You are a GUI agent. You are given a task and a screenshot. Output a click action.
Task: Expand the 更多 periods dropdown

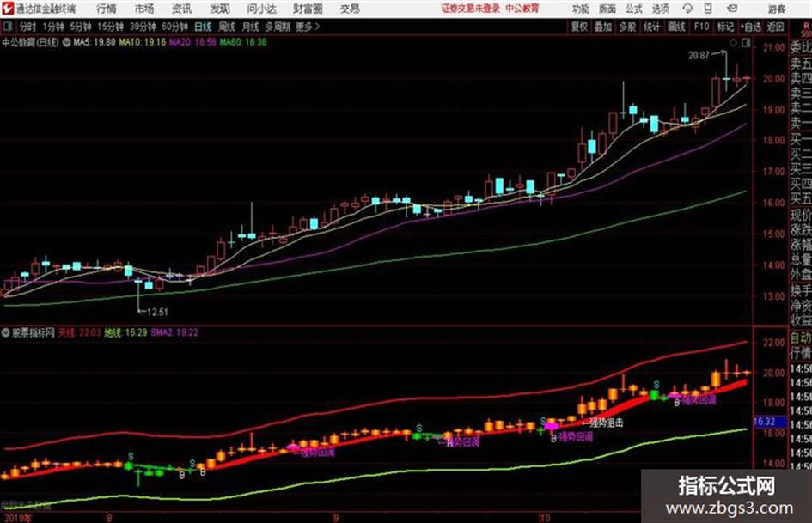click(308, 27)
